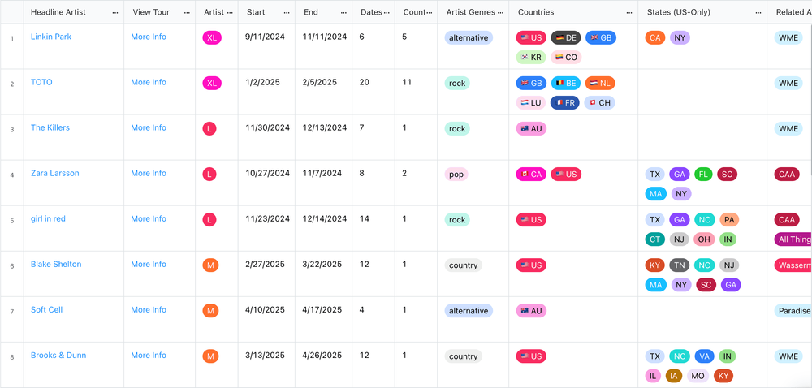Select the LU country tag for TOTO
This screenshot has height=388, width=812.
click(531, 103)
